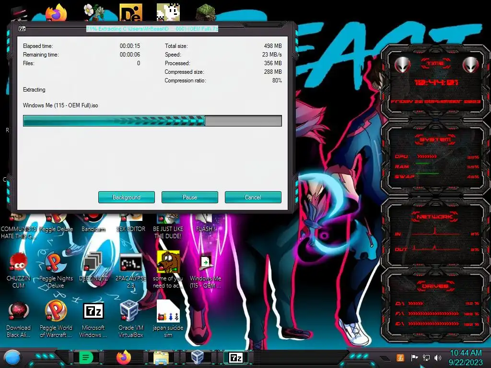Viewport: 491px width, 368px height.
Task: Click the Speed value 23 MB/s
Action: (272, 55)
